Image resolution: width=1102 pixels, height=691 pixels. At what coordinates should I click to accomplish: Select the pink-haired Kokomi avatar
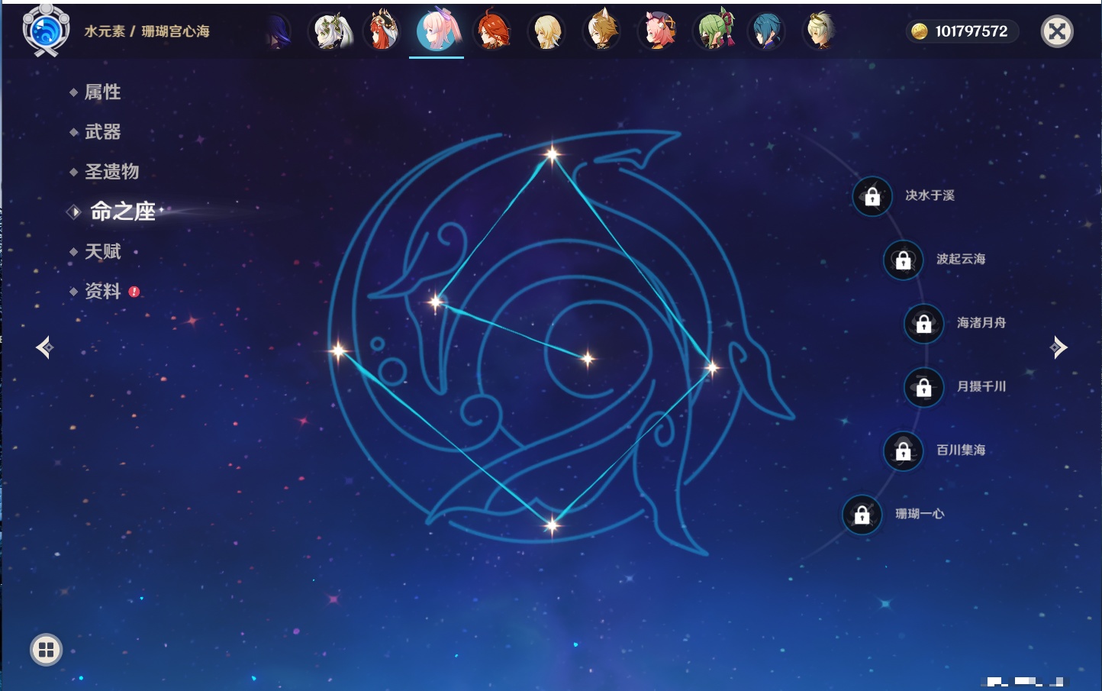click(438, 31)
